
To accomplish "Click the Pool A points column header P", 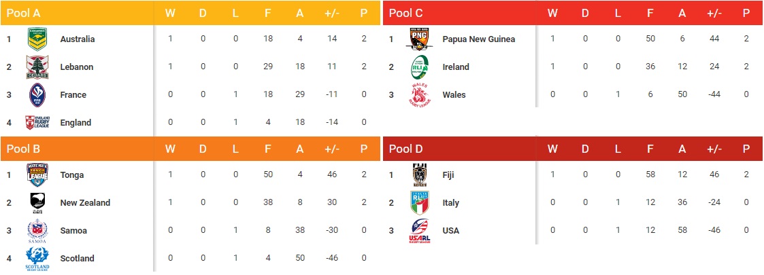I will point(364,13).
